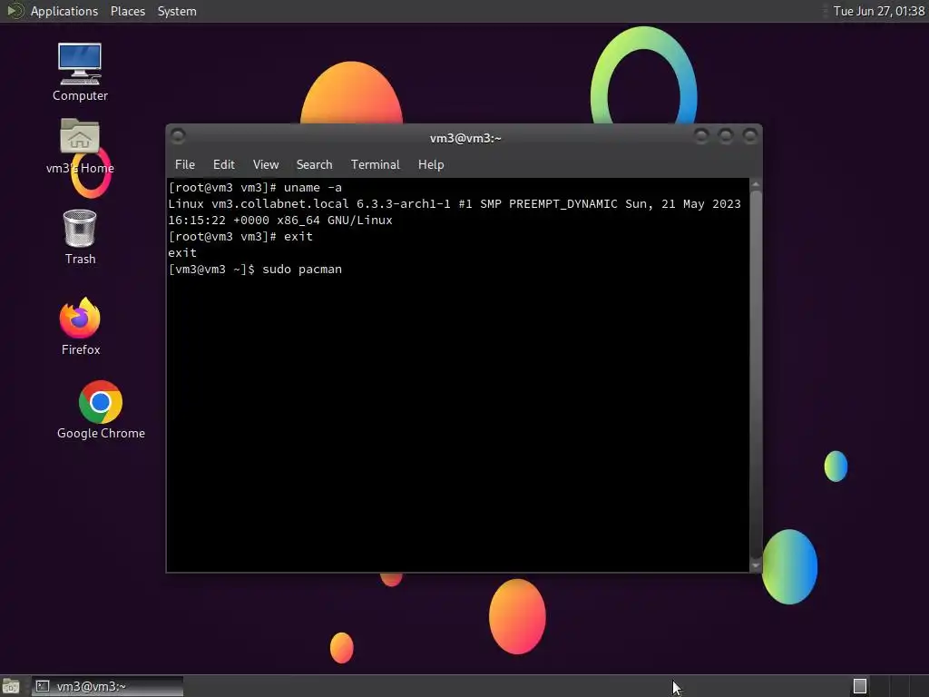Viewport: 929px width, 697px height.
Task: Open the terminal File menu
Action: click(x=185, y=164)
